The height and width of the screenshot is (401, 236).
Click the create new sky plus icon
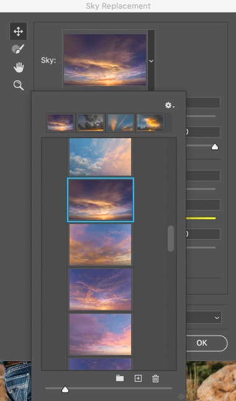[138, 378]
